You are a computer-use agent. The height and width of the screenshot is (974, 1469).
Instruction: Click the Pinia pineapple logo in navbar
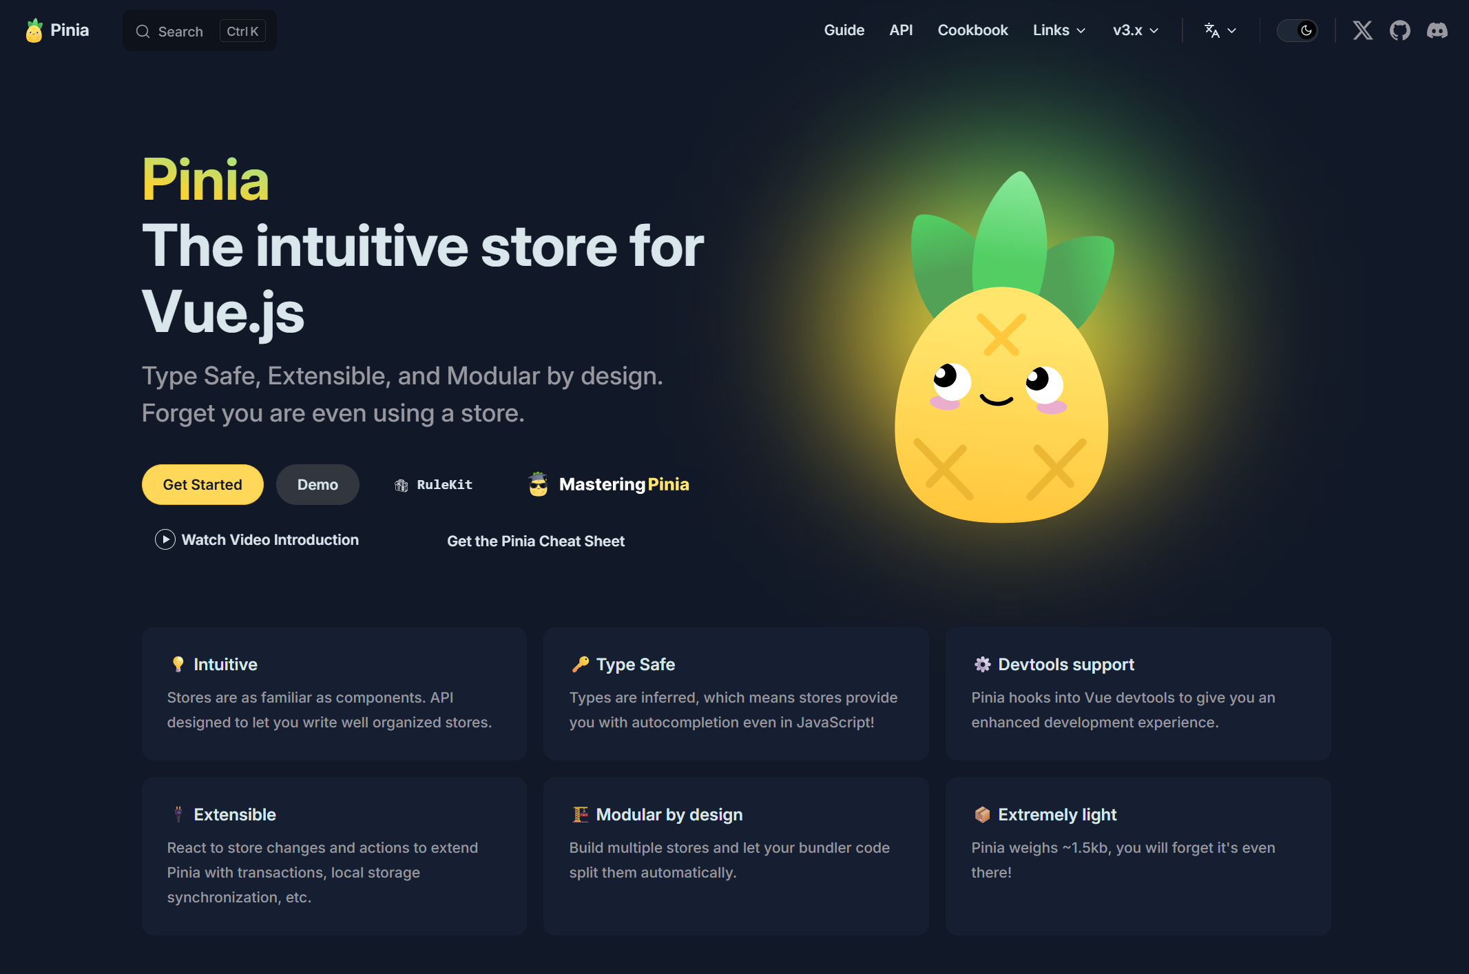(34, 30)
